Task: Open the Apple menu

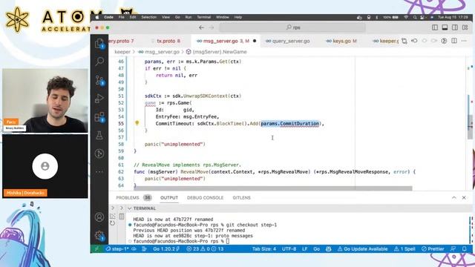Action: [x=97, y=17]
